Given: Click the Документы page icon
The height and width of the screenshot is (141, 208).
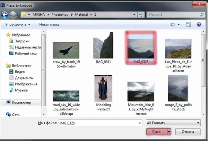Looking at the screenshot, I should pos(11,78).
